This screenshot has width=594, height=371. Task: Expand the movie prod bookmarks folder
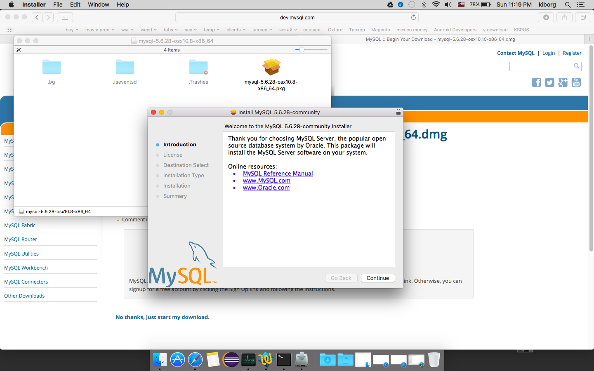point(100,30)
